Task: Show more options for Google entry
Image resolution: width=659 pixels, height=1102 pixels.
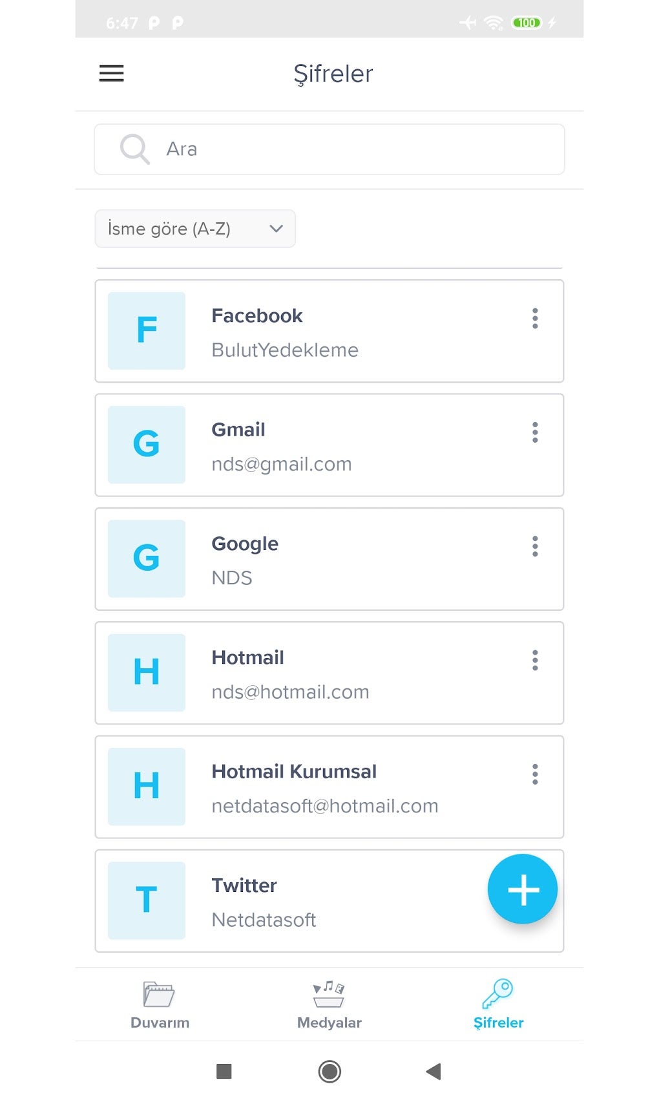Action: pyautogui.click(x=535, y=546)
